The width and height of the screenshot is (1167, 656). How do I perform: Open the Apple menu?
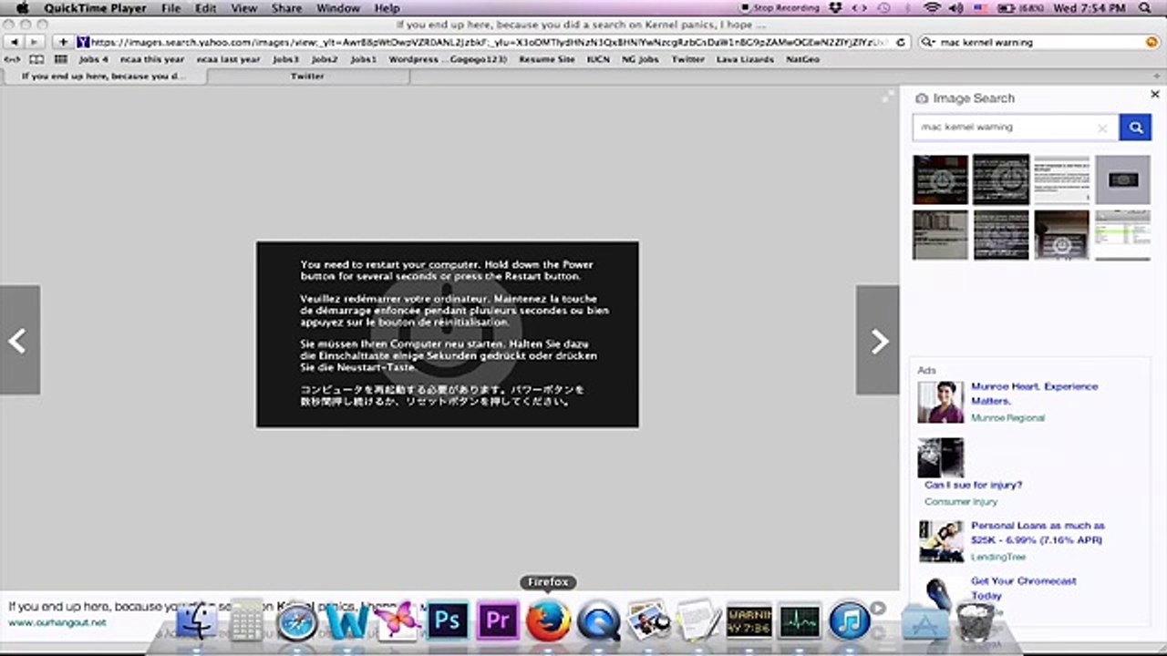click(x=22, y=8)
